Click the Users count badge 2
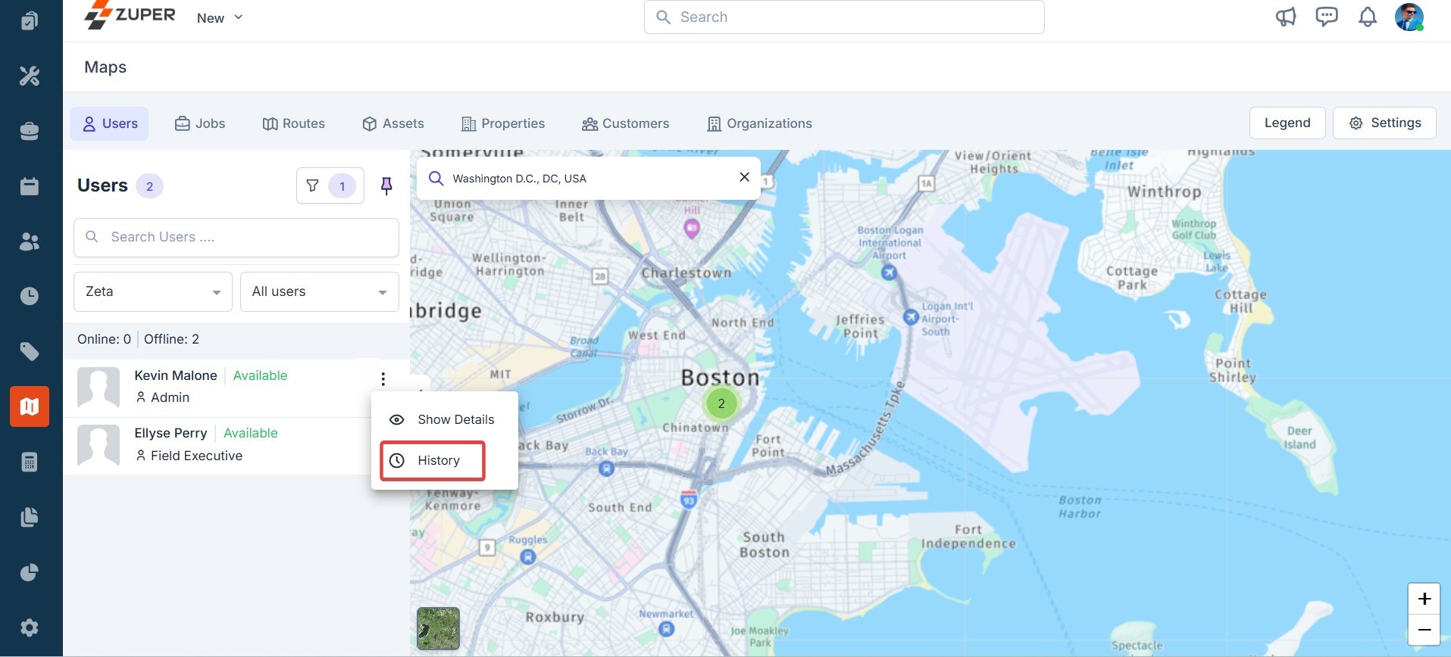This screenshot has width=1451, height=657. pos(149,186)
